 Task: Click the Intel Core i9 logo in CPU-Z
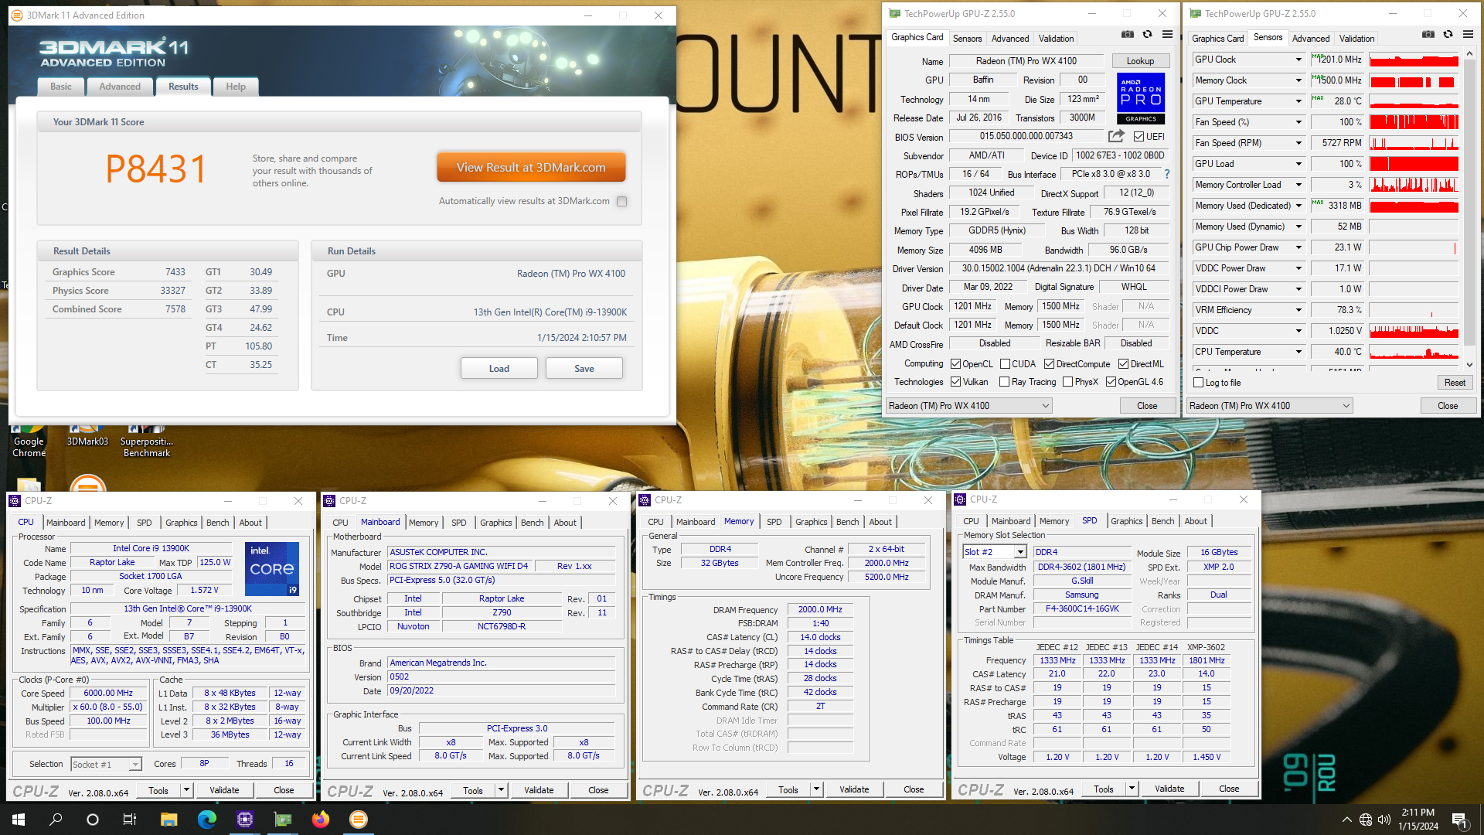(x=272, y=568)
